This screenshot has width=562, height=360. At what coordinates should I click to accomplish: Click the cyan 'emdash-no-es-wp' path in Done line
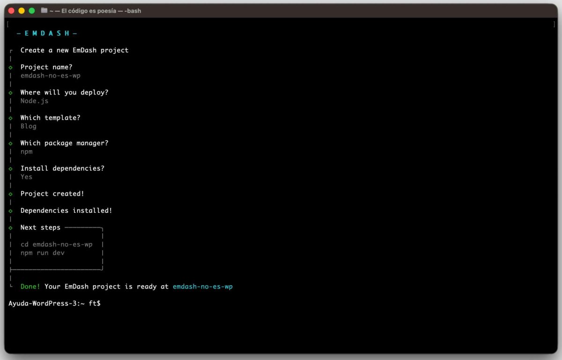tap(203, 286)
